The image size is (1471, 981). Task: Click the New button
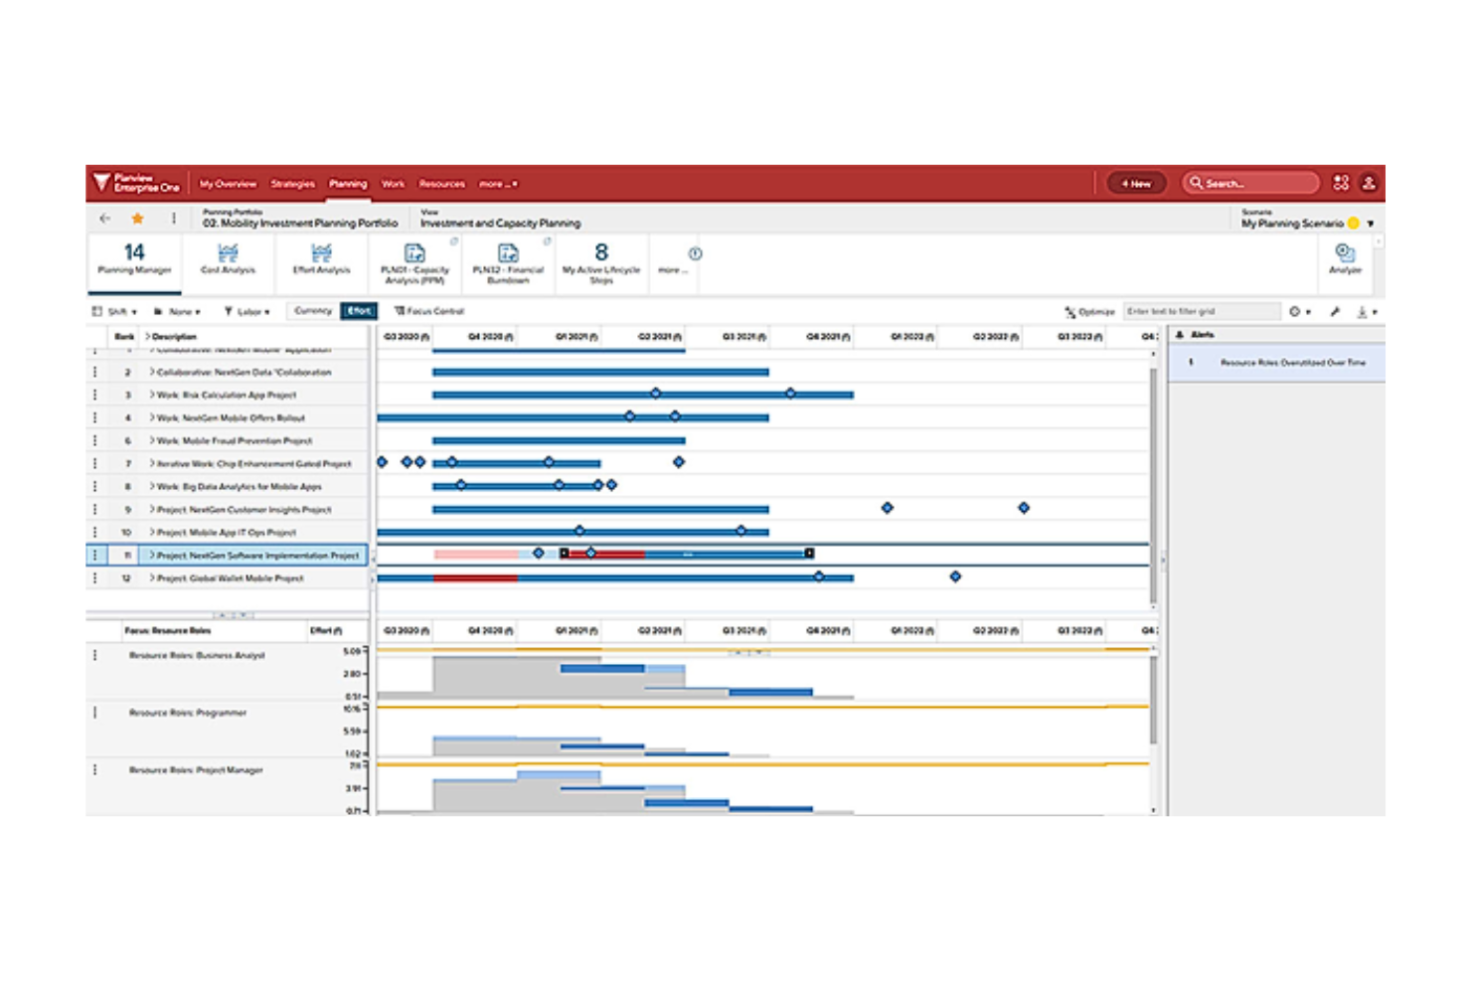pyautogui.click(x=1136, y=183)
